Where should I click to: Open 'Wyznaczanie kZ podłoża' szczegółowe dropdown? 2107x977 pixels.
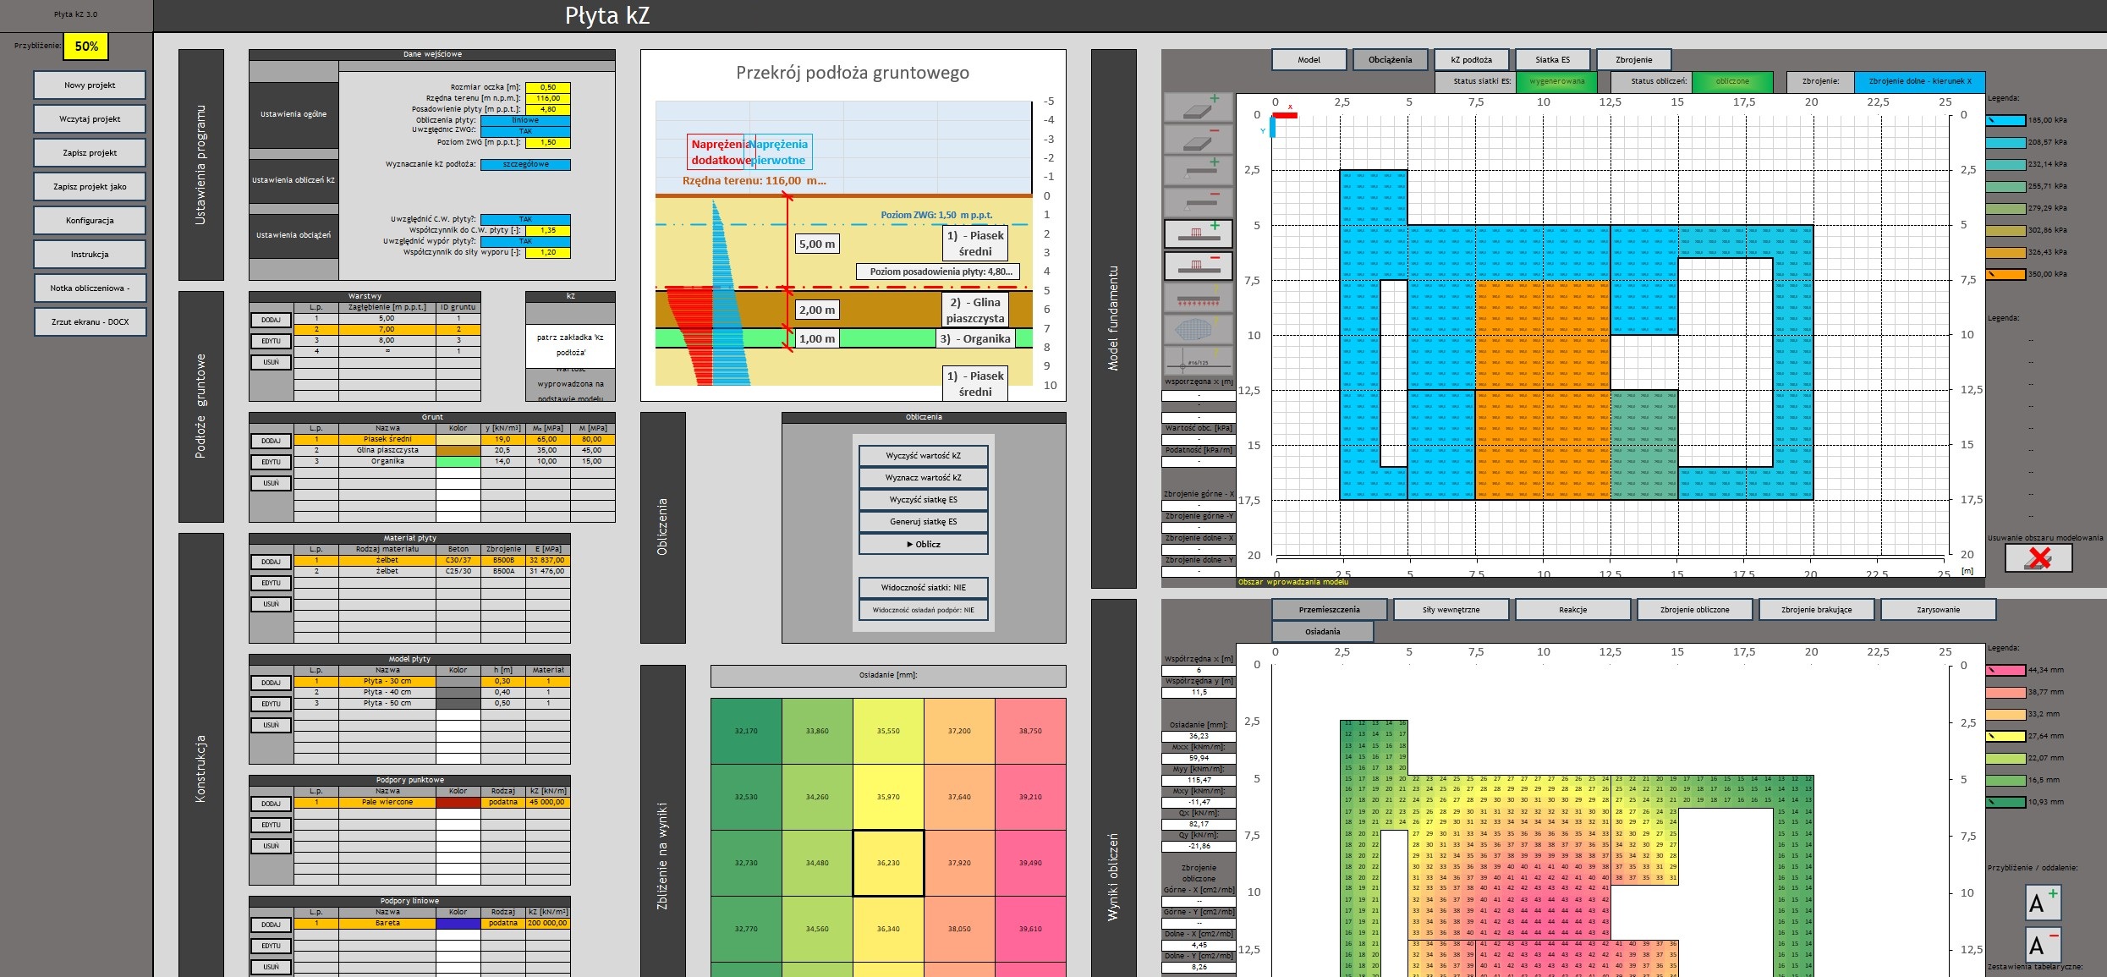coord(525,164)
